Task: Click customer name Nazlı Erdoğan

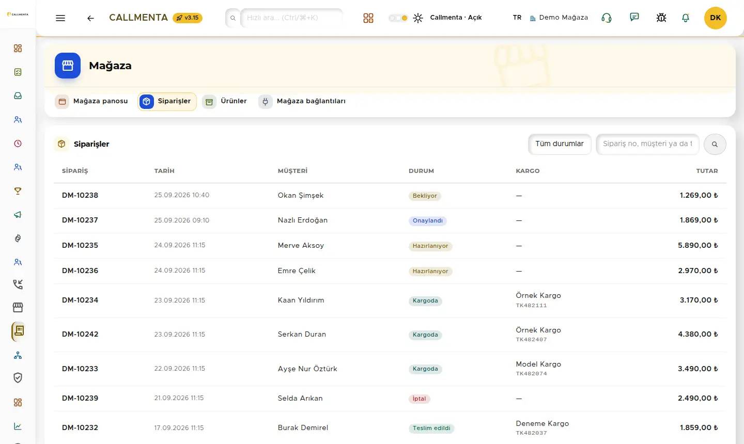Action: 303,220
